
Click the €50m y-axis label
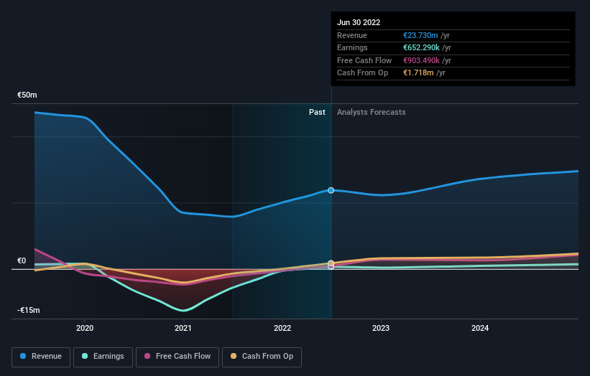(x=27, y=95)
